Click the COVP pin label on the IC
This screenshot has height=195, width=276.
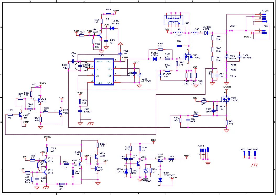coord(99,62)
